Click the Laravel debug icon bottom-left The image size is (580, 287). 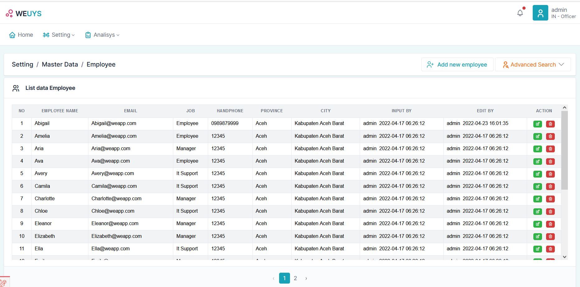[x=4, y=282]
